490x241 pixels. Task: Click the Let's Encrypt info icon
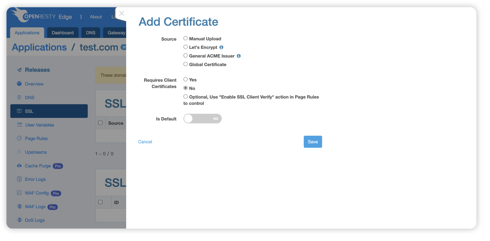click(x=221, y=47)
